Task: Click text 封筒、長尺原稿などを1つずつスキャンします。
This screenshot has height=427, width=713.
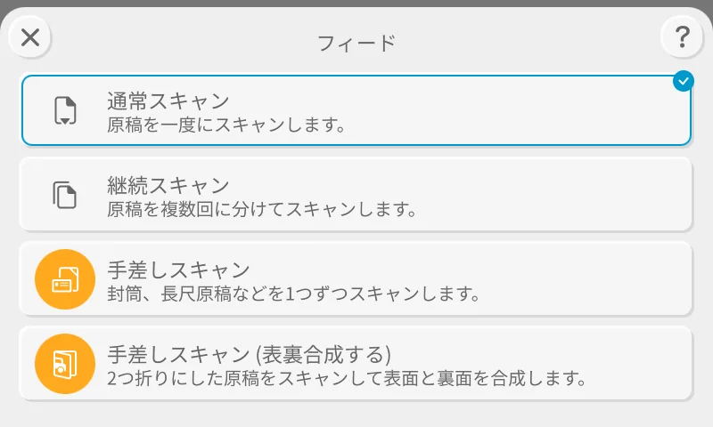Action: pos(294,294)
